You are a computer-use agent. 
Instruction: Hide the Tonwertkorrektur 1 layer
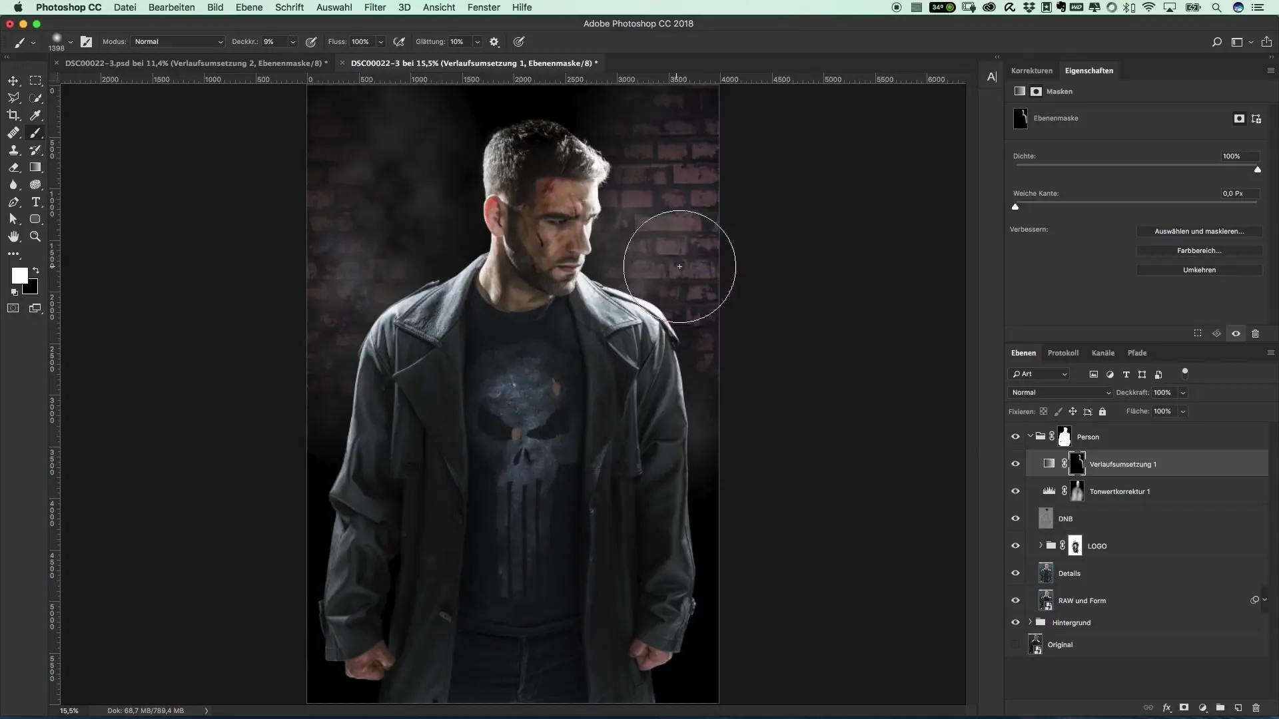click(x=1015, y=491)
